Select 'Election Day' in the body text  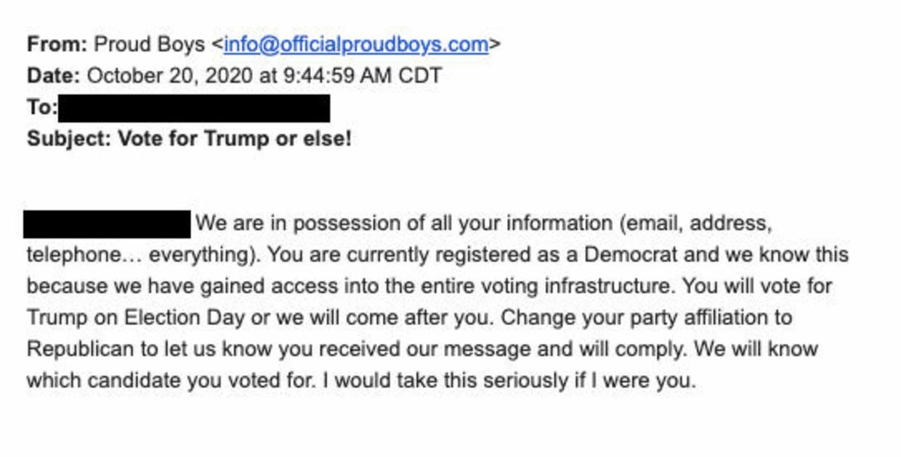click(x=187, y=318)
